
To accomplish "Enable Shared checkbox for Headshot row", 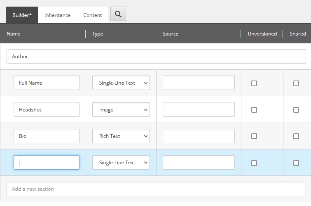I will [x=296, y=110].
